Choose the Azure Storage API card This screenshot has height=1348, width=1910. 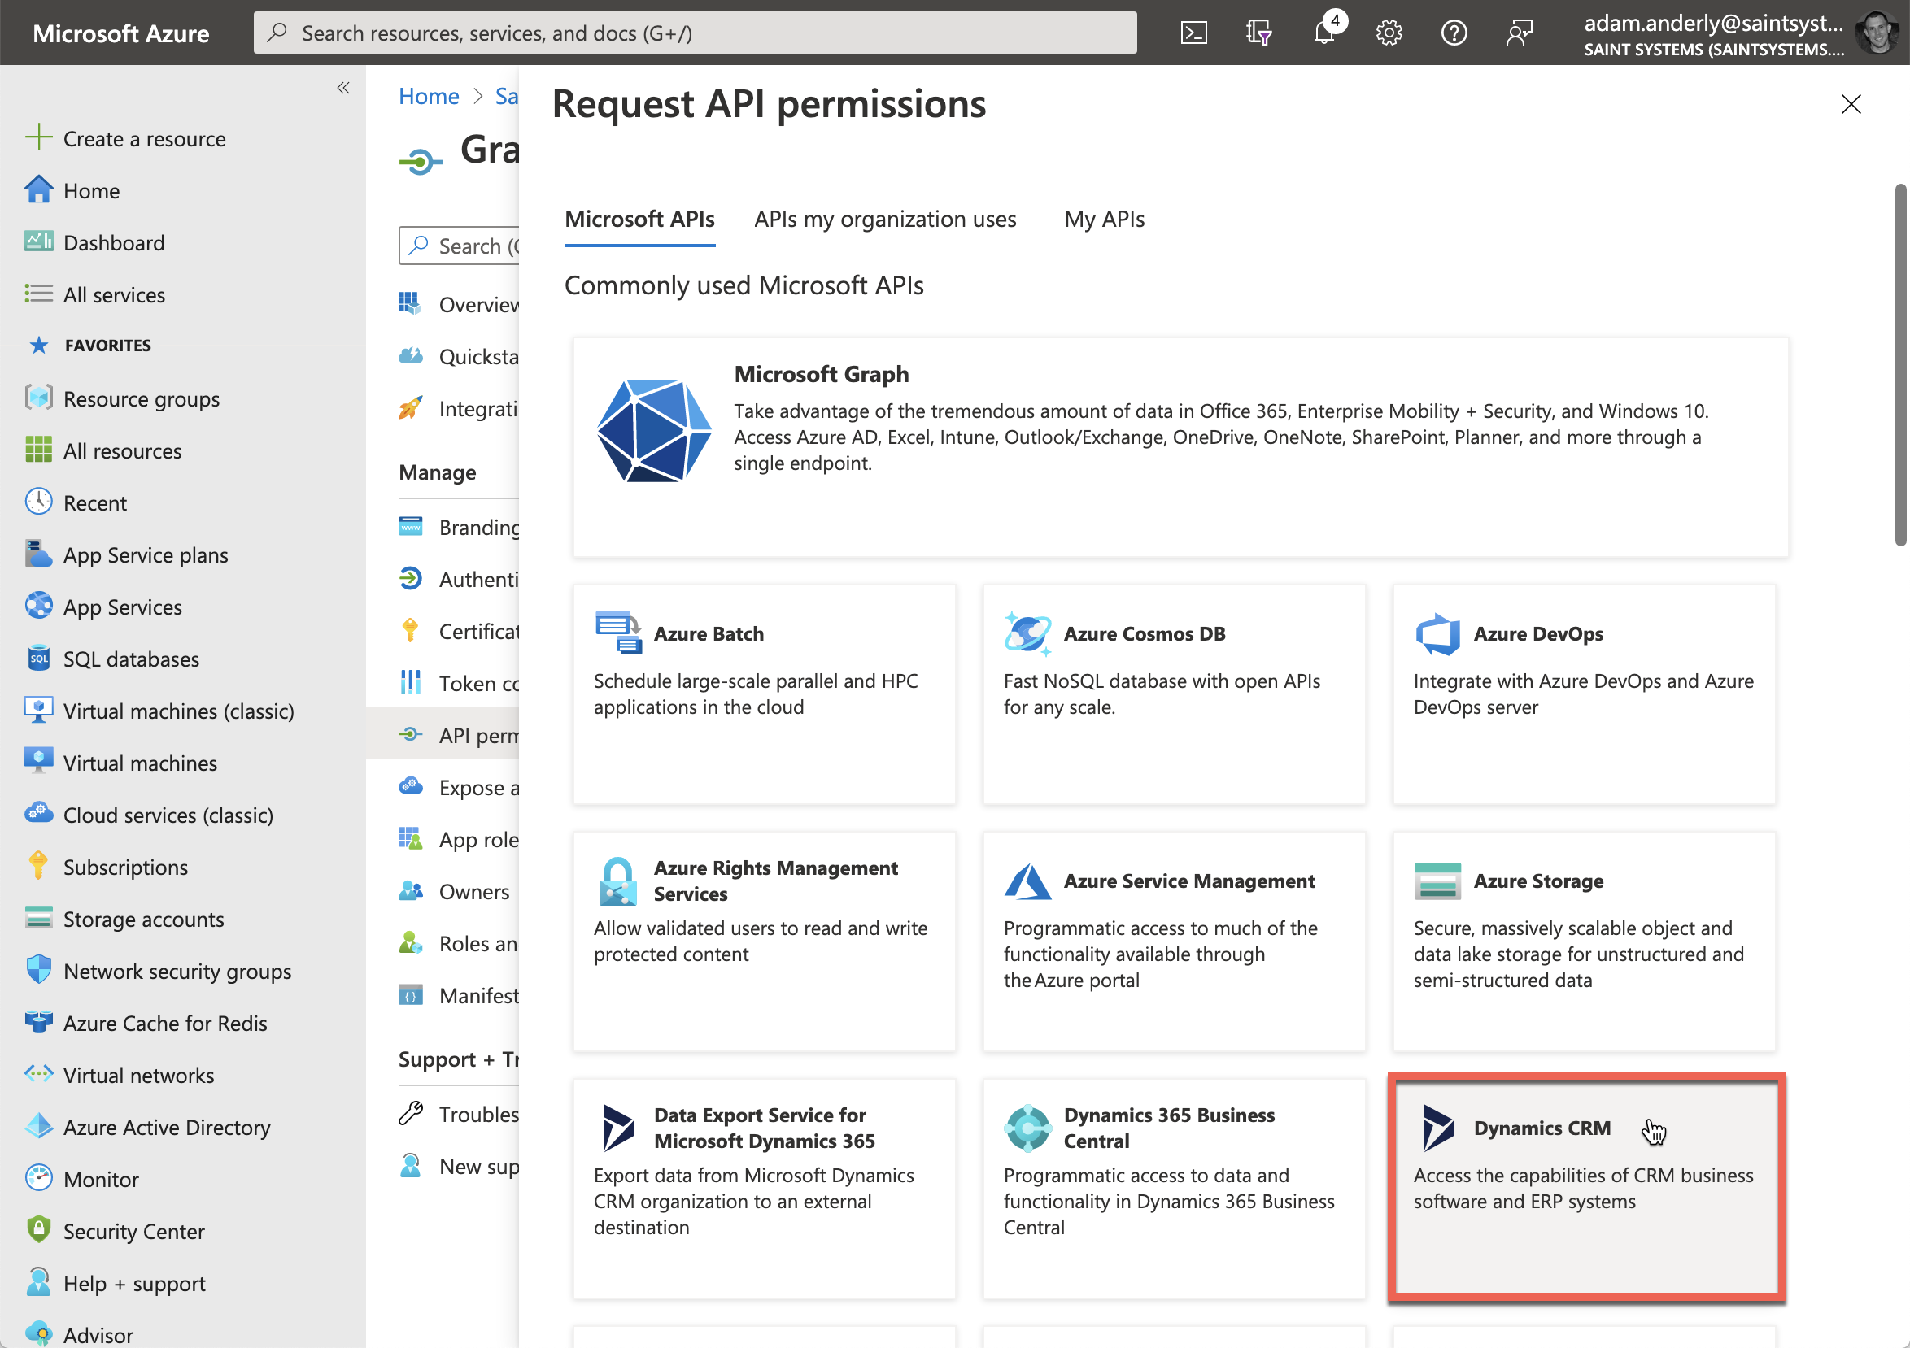(1585, 941)
